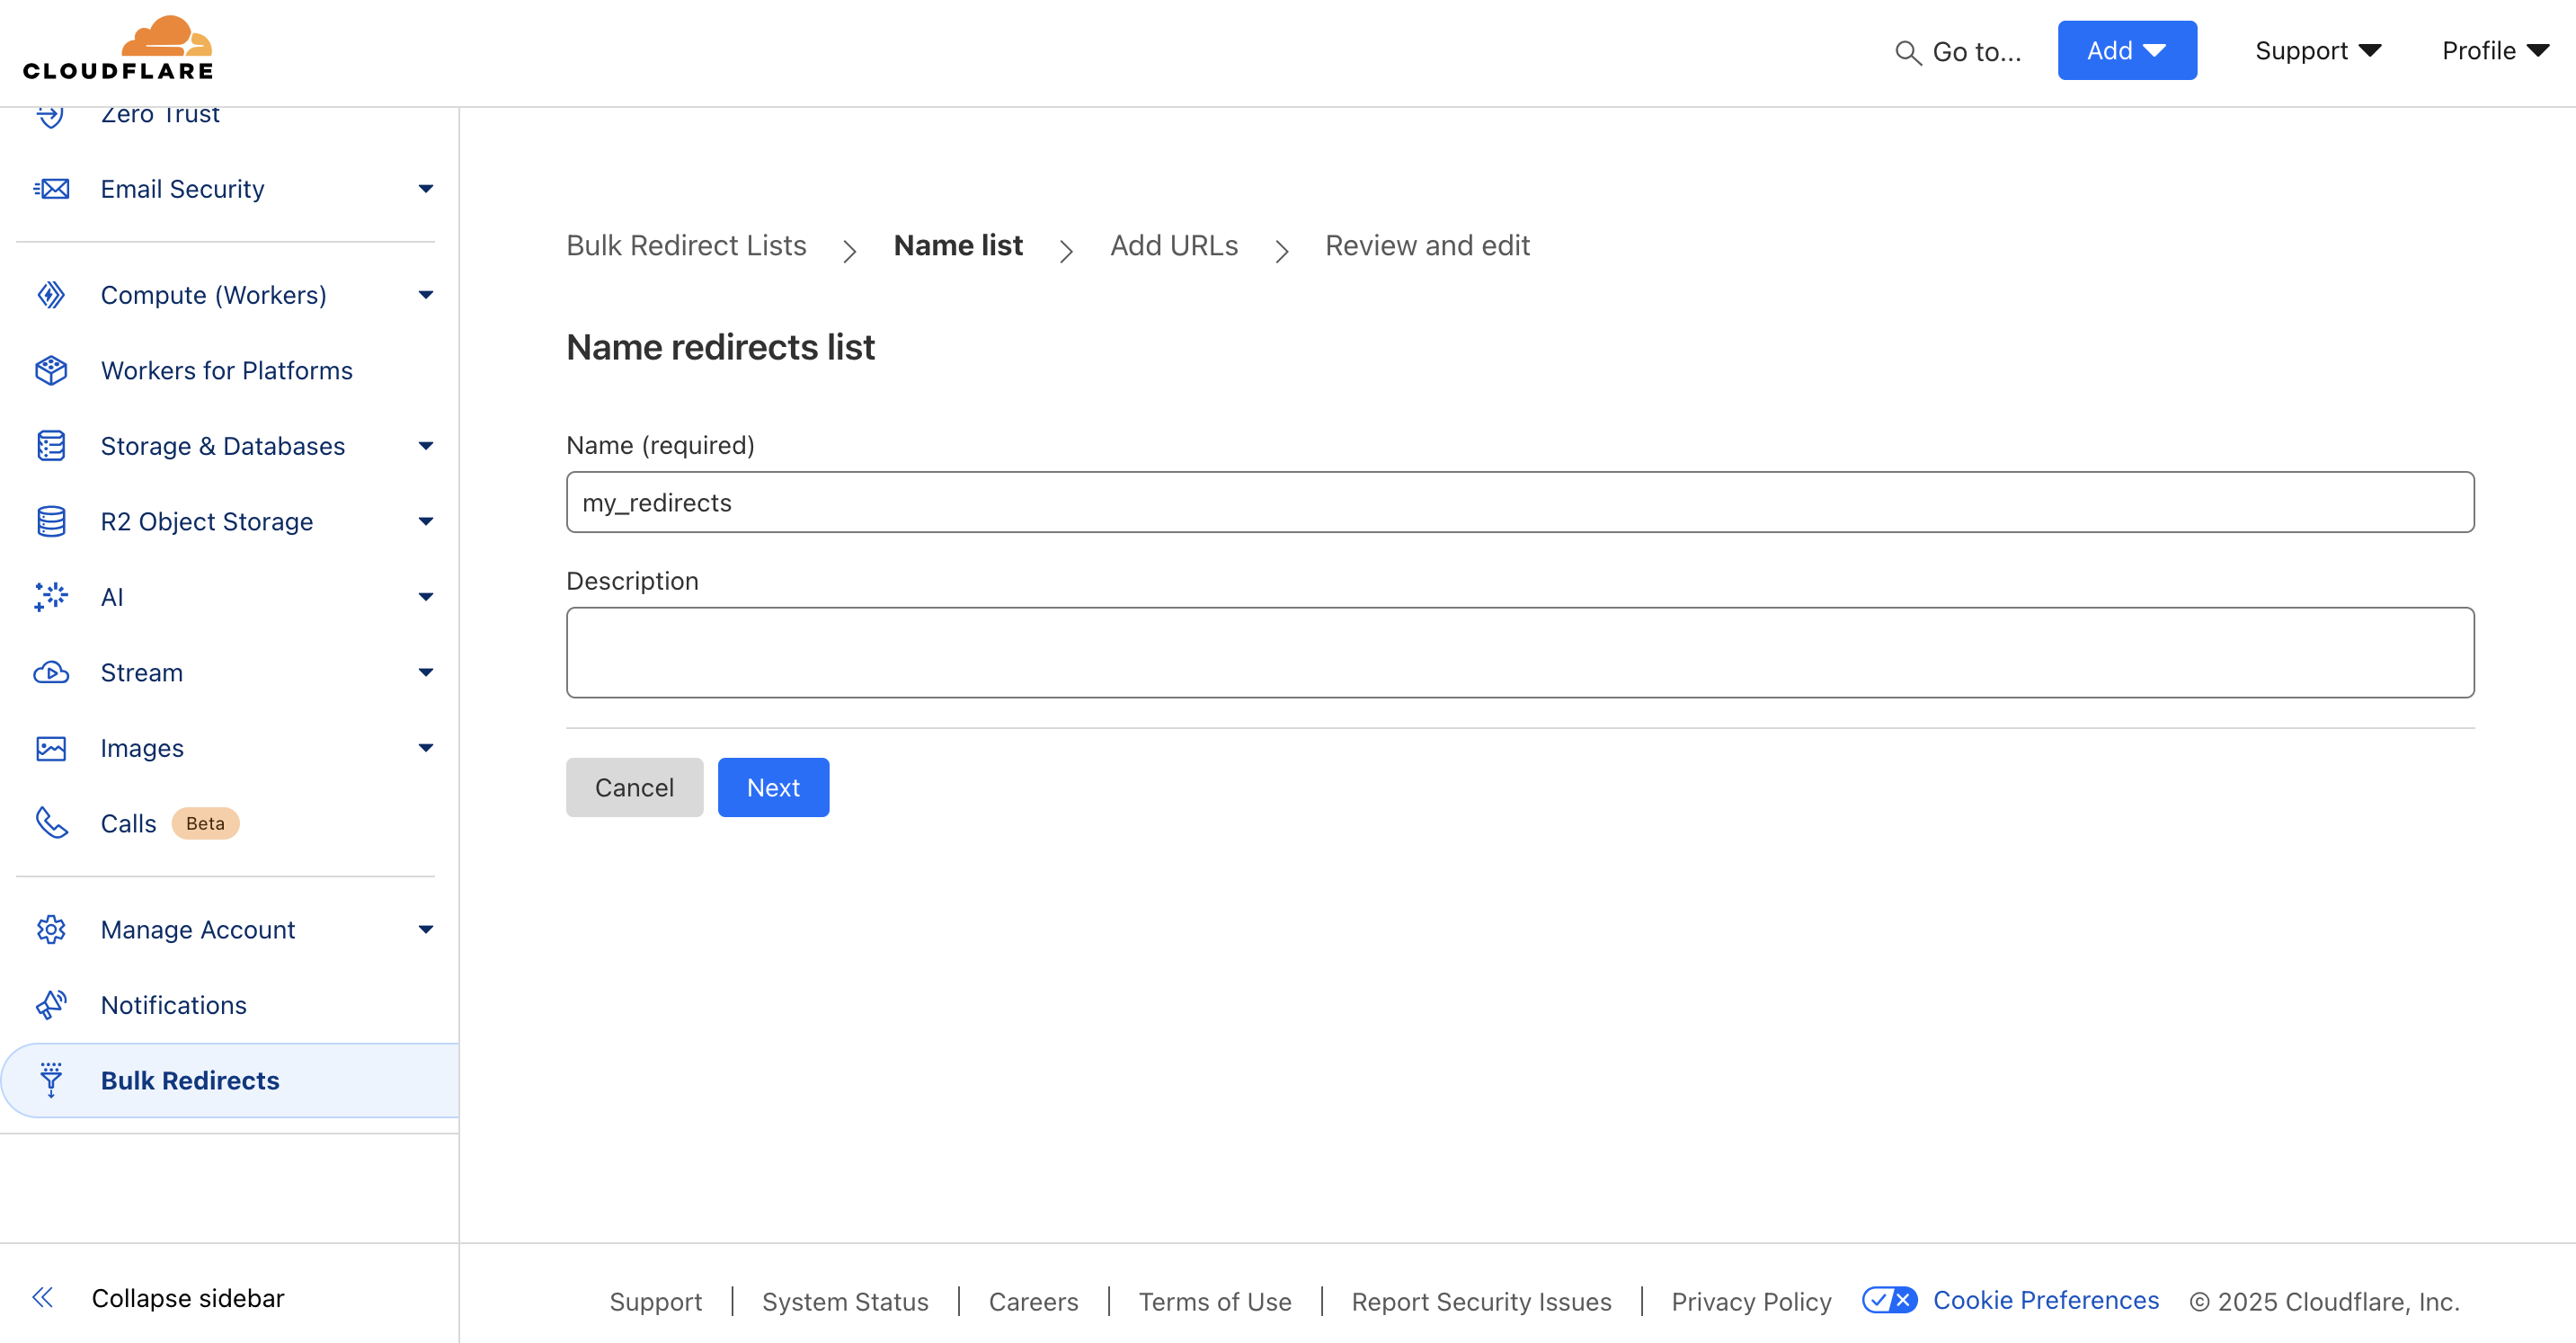Click the AI sidebar icon
2576x1343 pixels.
53,597
